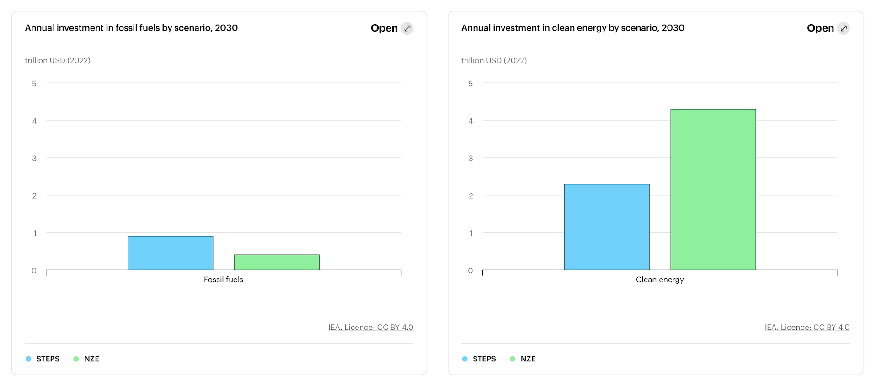Select the green NZE bar for clean energy
876x386 pixels.
tap(713, 189)
